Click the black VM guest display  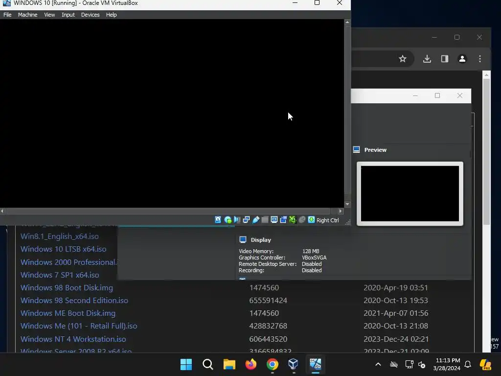click(172, 114)
